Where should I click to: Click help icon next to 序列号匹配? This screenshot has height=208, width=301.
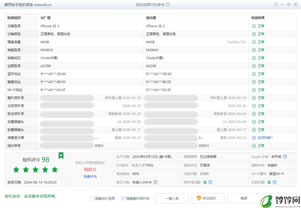pos(210,182)
